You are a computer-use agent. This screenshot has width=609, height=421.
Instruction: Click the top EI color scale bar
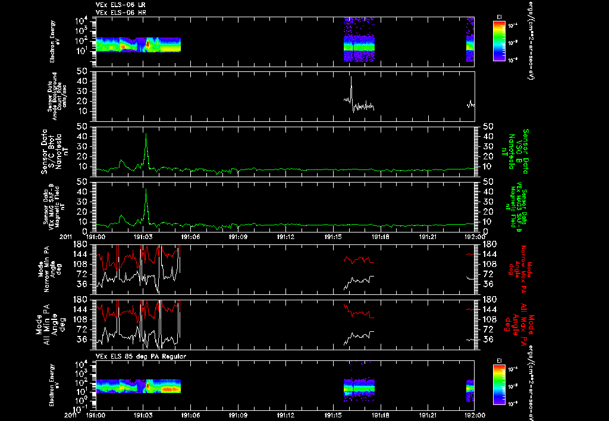point(499,41)
